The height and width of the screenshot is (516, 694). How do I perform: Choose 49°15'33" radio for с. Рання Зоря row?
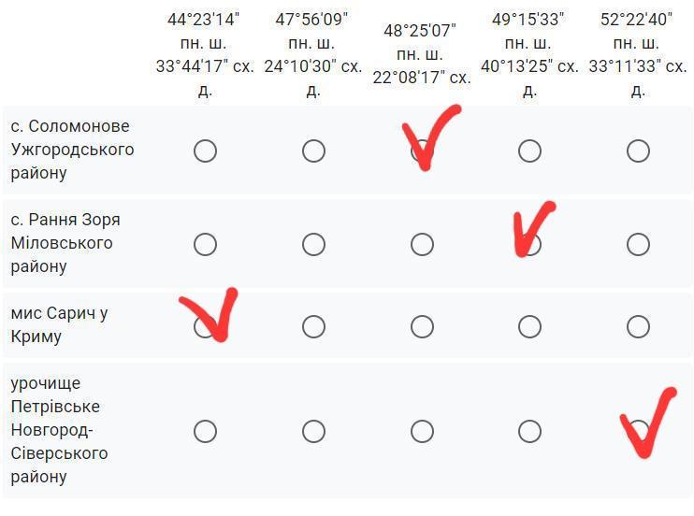(529, 244)
